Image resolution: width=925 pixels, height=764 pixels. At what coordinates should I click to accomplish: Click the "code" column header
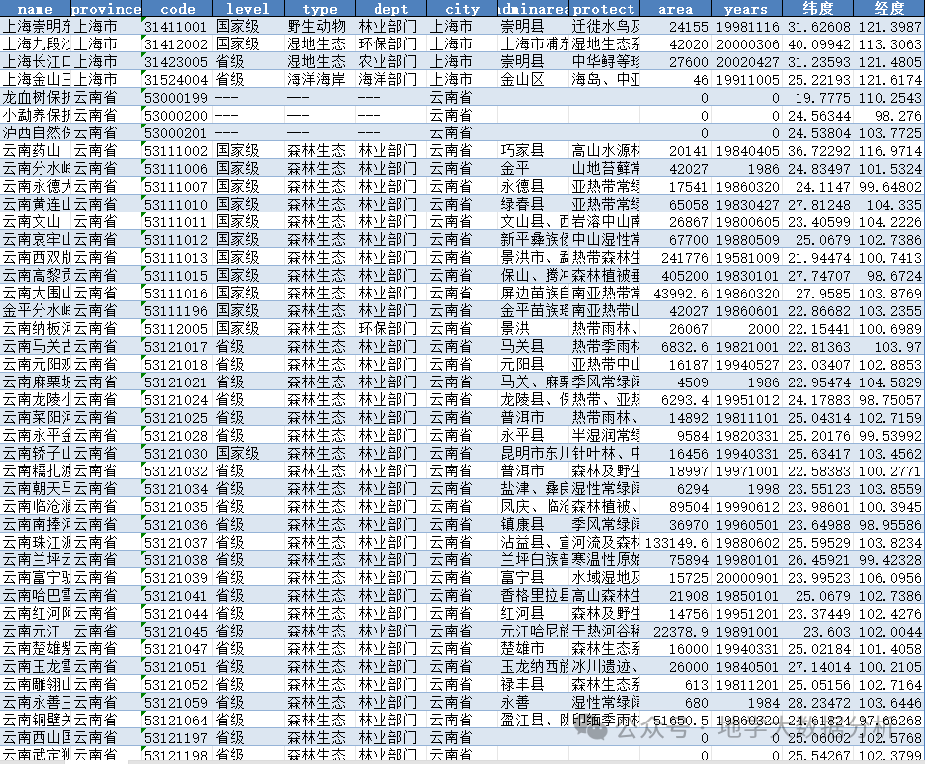(x=178, y=9)
